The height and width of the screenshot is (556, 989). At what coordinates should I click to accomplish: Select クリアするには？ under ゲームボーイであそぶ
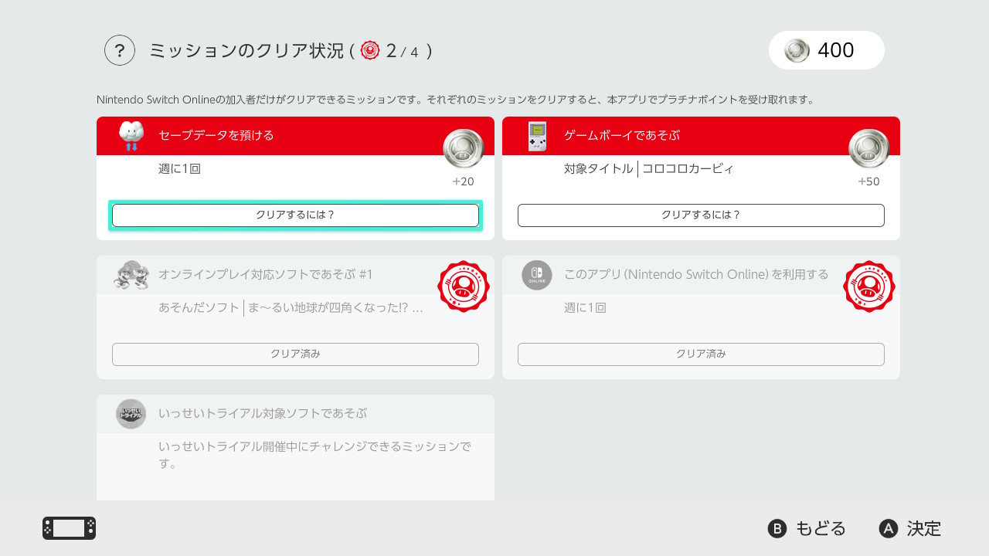pos(701,215)
